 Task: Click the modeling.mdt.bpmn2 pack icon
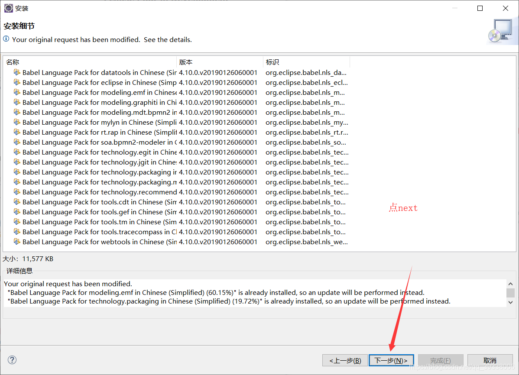click(17, 112)
